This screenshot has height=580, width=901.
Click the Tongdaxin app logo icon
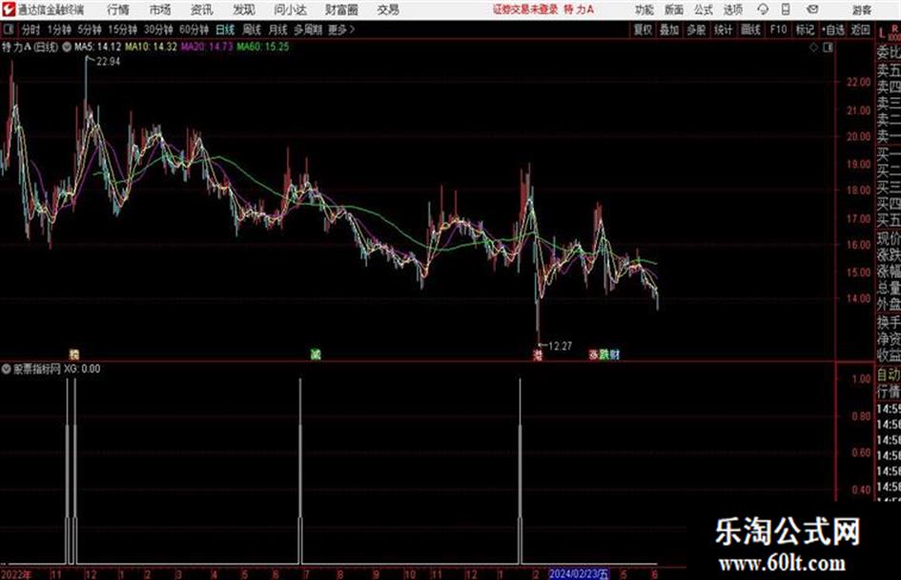[x=9, y=10]
